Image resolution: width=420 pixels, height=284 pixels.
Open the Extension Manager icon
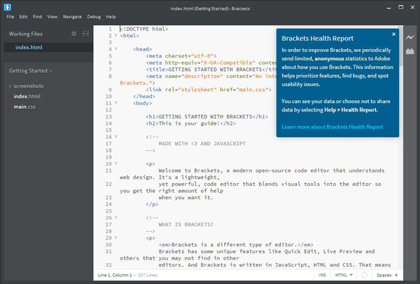click(x=409, y=51)
